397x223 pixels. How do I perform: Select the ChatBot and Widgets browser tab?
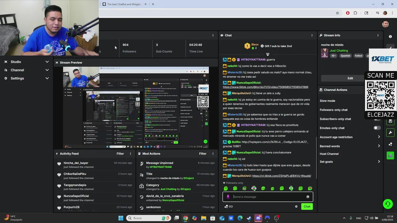point(124,4)
